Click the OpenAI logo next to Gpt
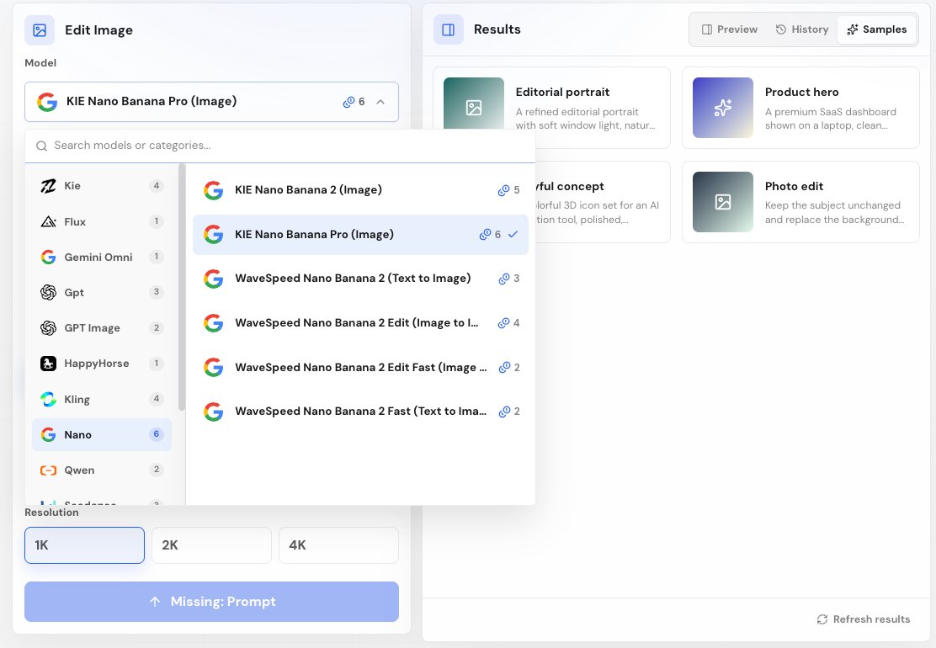Viewport: 936px width, 648px height. [48, 292]
